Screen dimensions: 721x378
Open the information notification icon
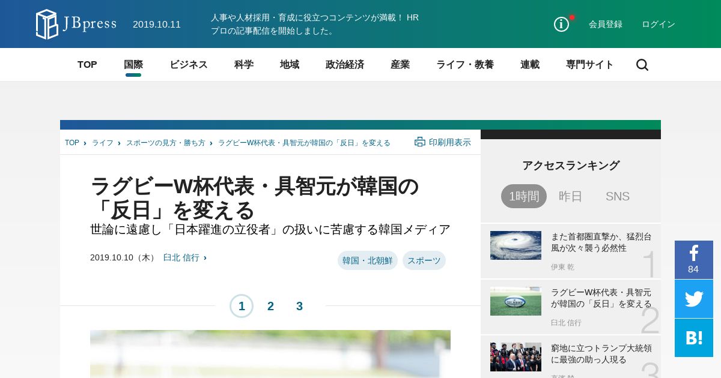561,24
